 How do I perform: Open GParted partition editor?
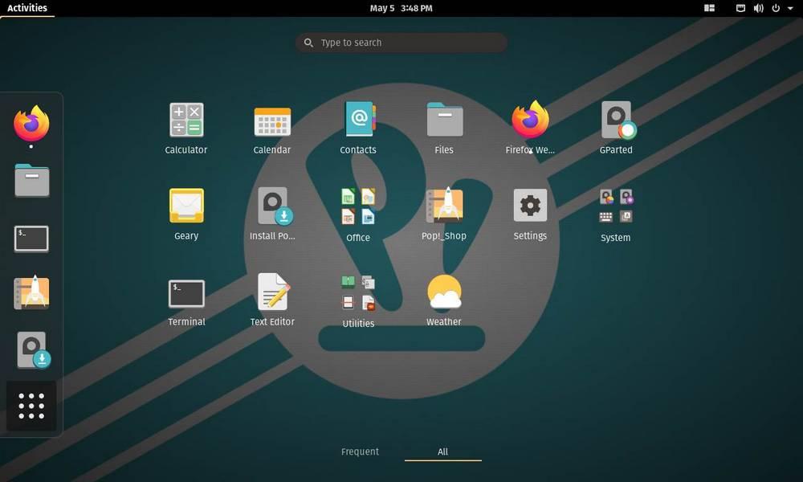[x=616, y=128]
